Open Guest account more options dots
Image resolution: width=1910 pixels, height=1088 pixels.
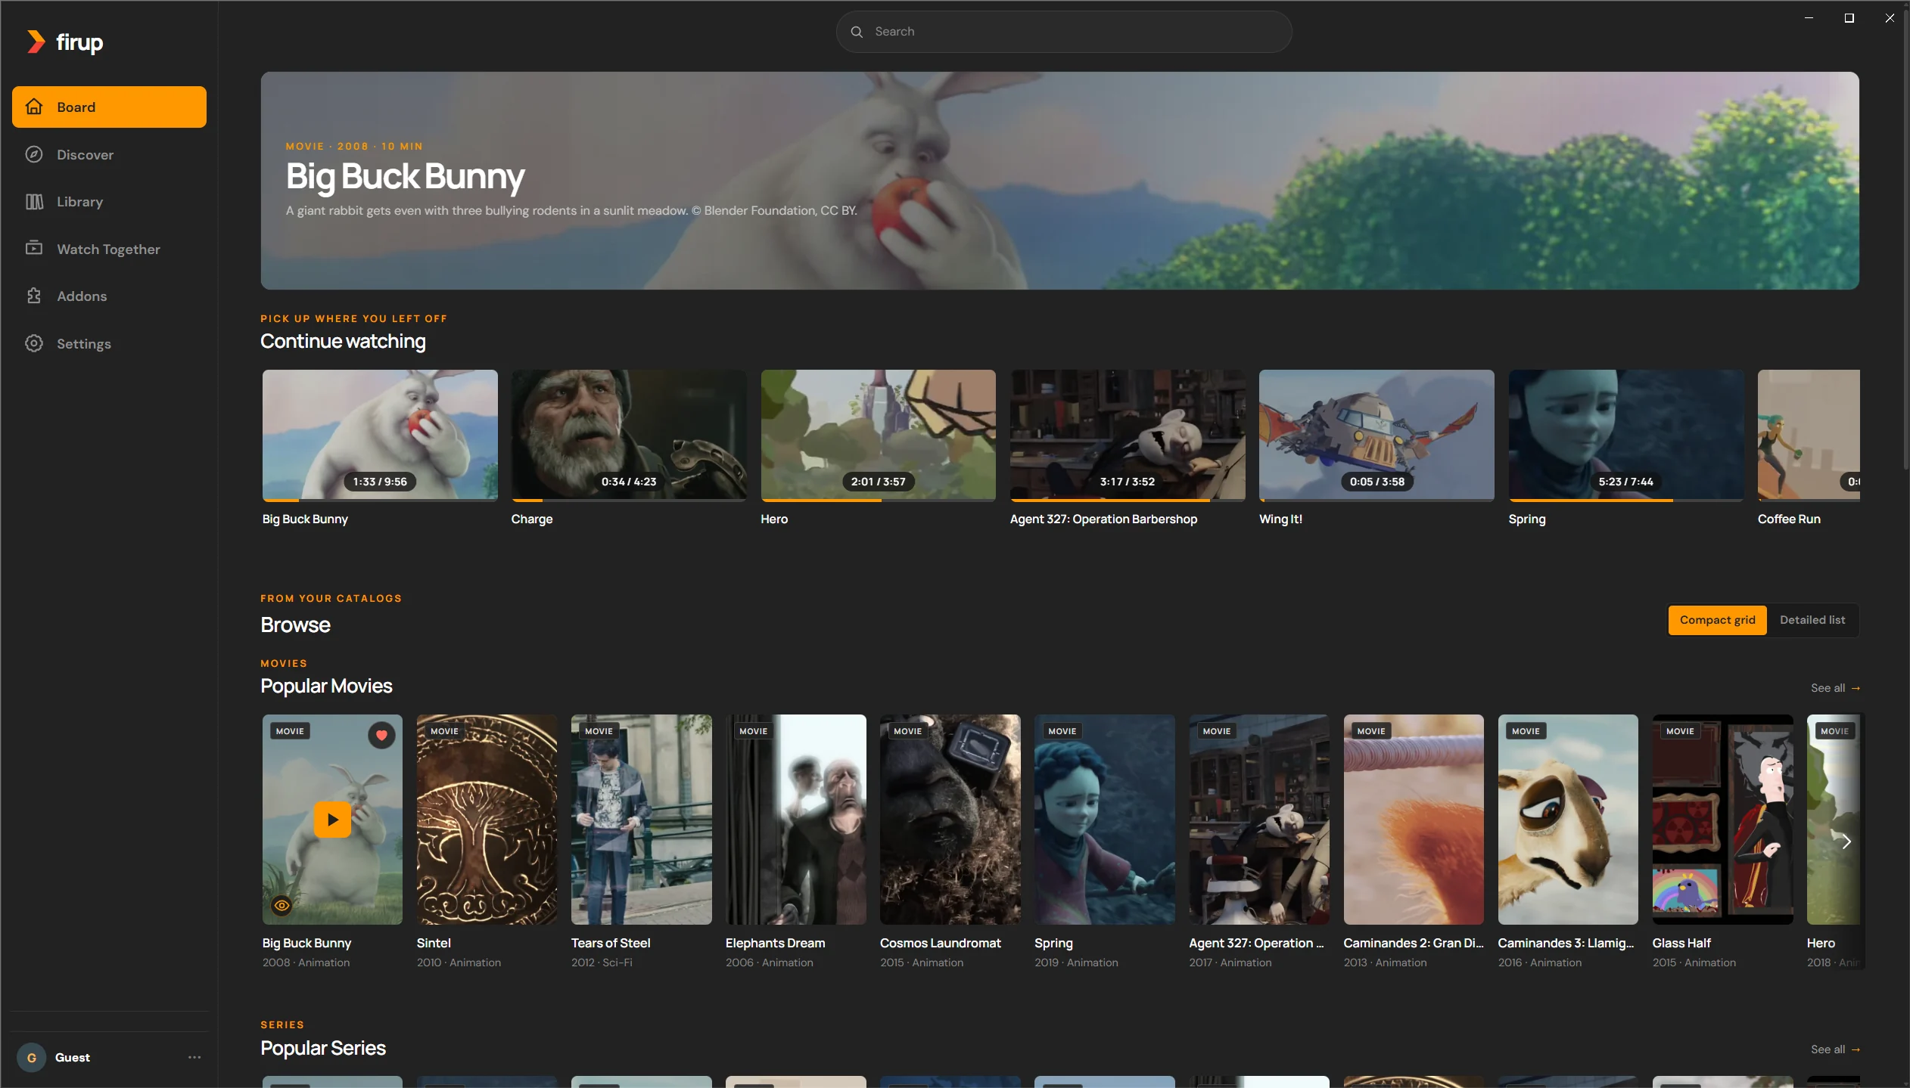coord(194,1057)
